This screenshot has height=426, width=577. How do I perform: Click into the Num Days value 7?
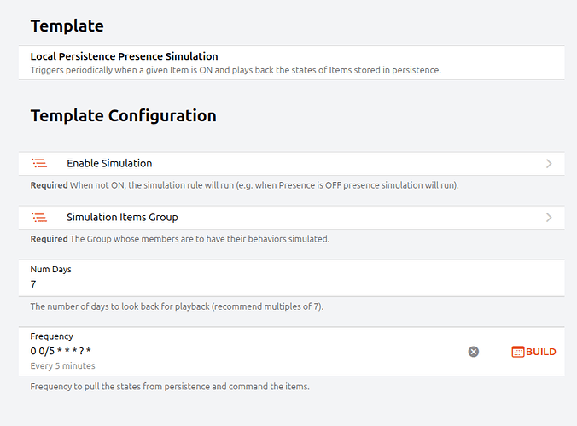point(34,284)
